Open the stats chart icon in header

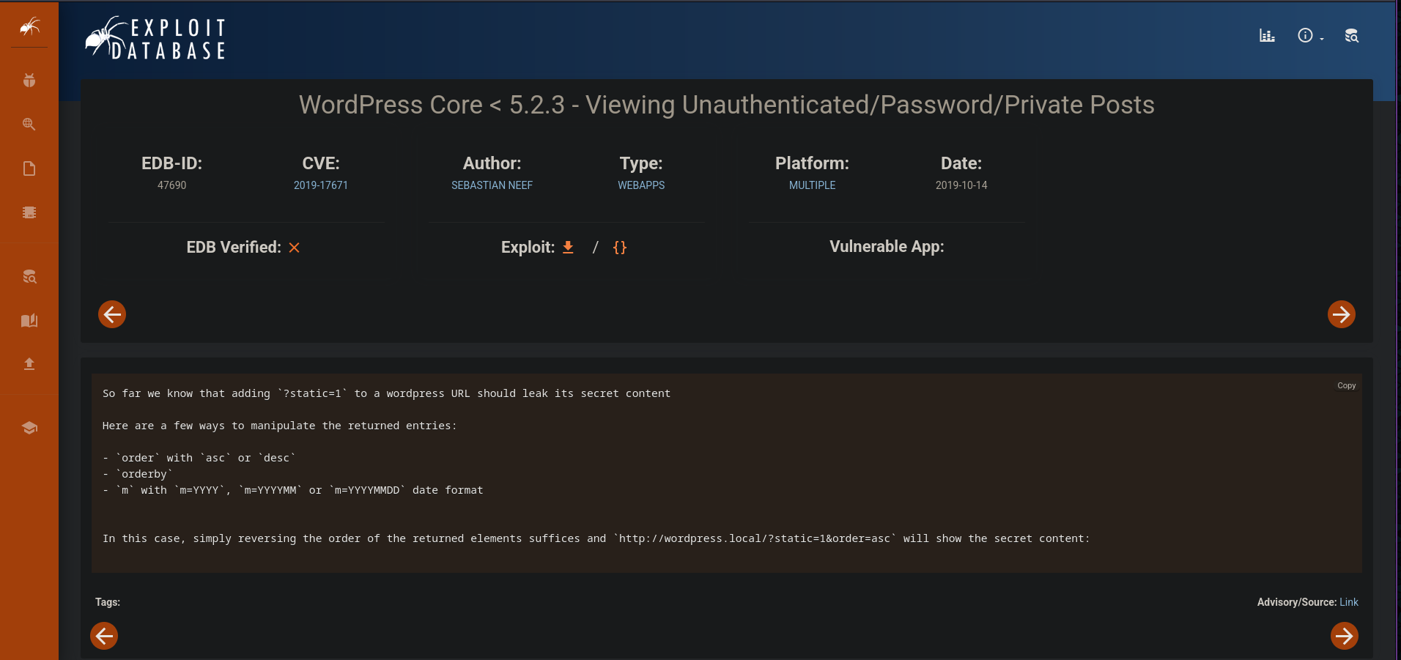pos(1267,35)
